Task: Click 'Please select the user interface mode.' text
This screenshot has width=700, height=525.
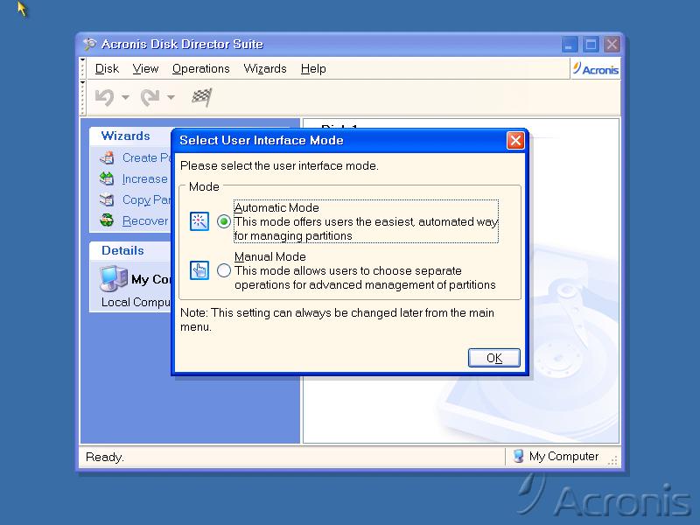Action: click(x=279, y=165)
